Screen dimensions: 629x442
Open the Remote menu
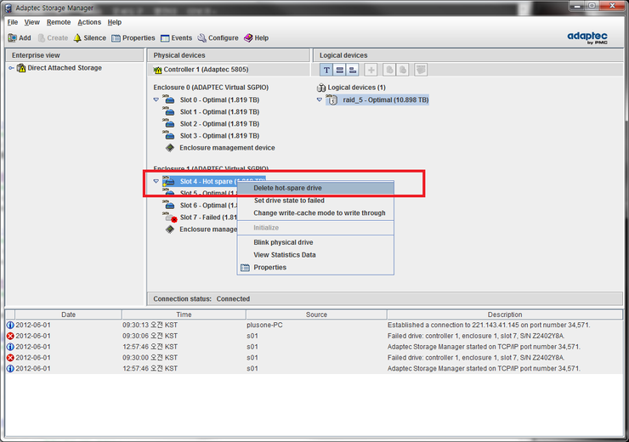tap(59, 22)
